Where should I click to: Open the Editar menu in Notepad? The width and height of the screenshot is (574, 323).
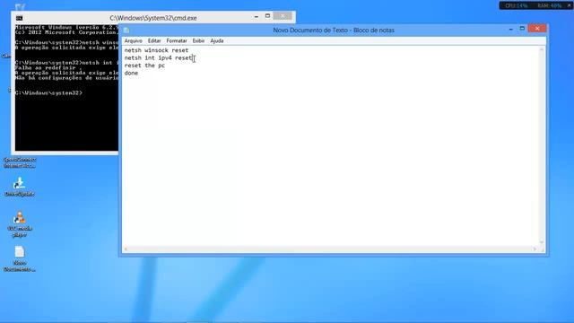coord(154,40)
